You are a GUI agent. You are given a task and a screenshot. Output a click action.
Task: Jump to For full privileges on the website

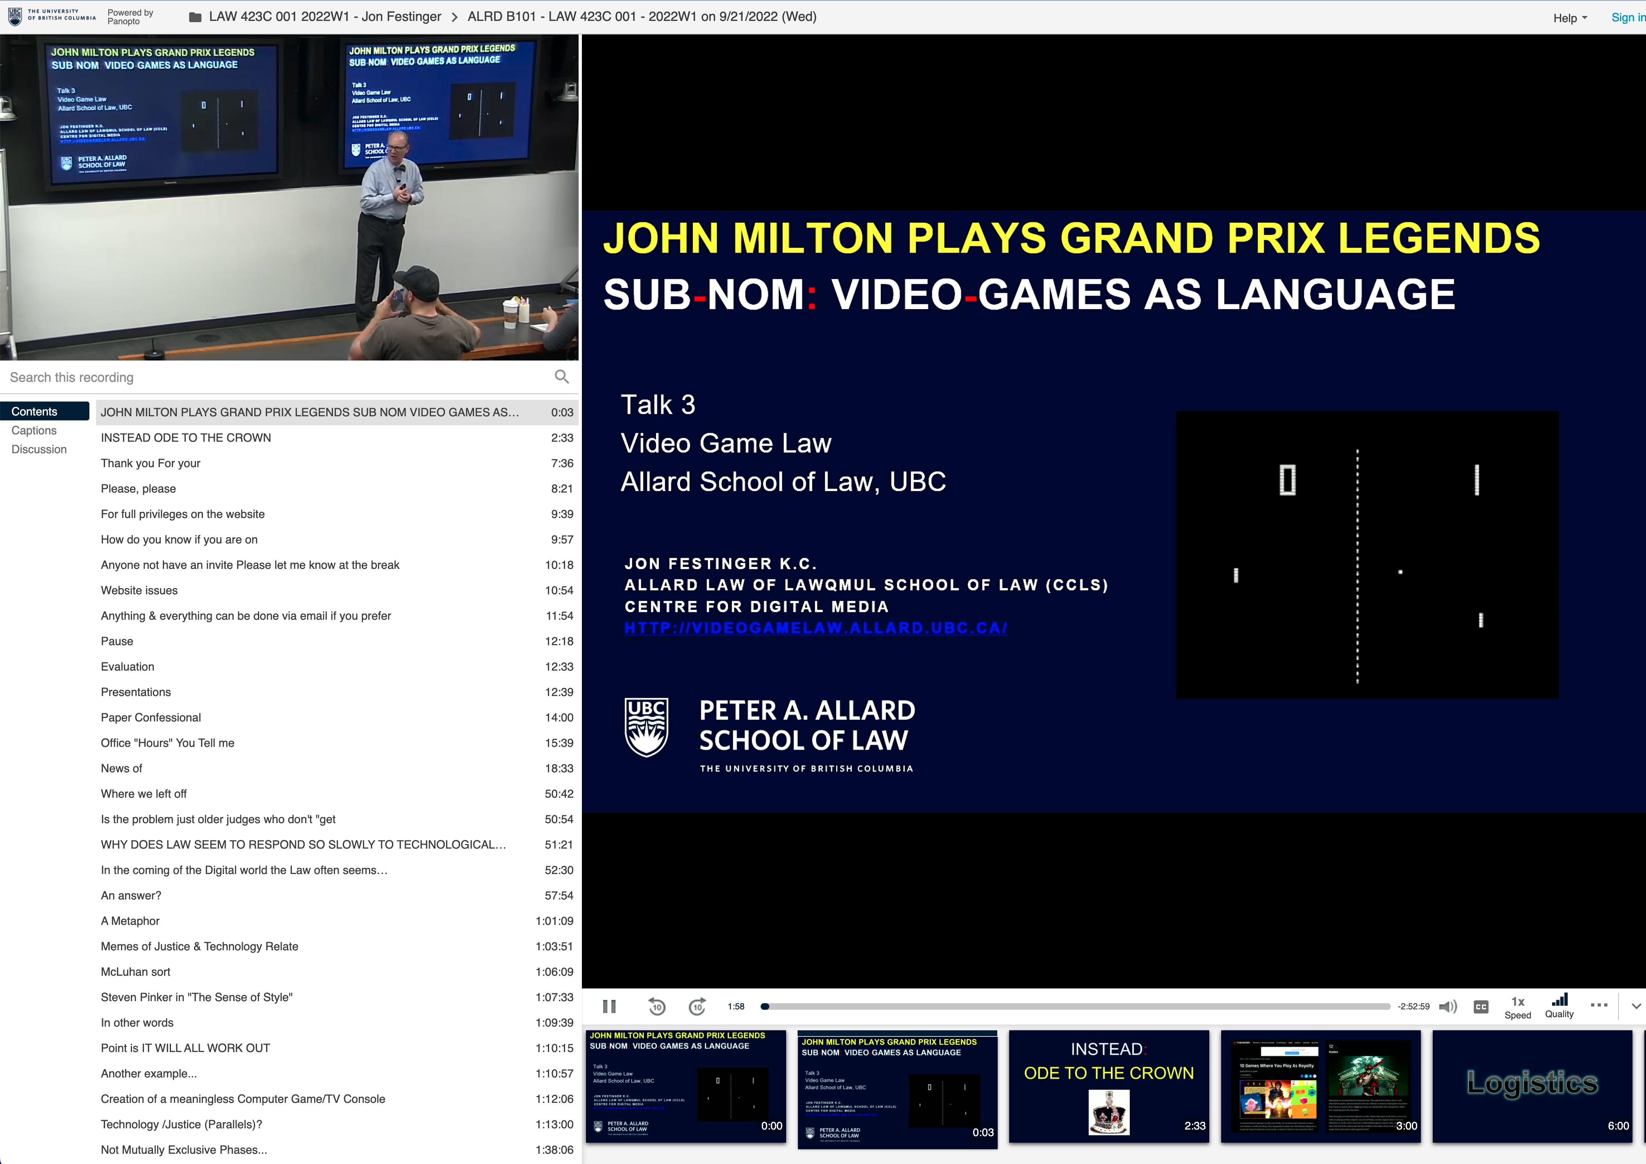coord(337,514)
